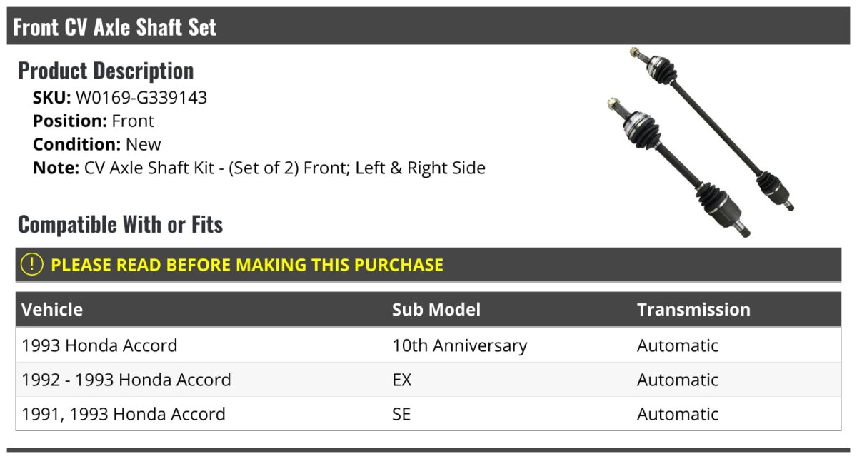Click the yellow exclamation warning icon
Image resolution: width=857 pixels, height=459 pixels.
[x=32, y=264]
